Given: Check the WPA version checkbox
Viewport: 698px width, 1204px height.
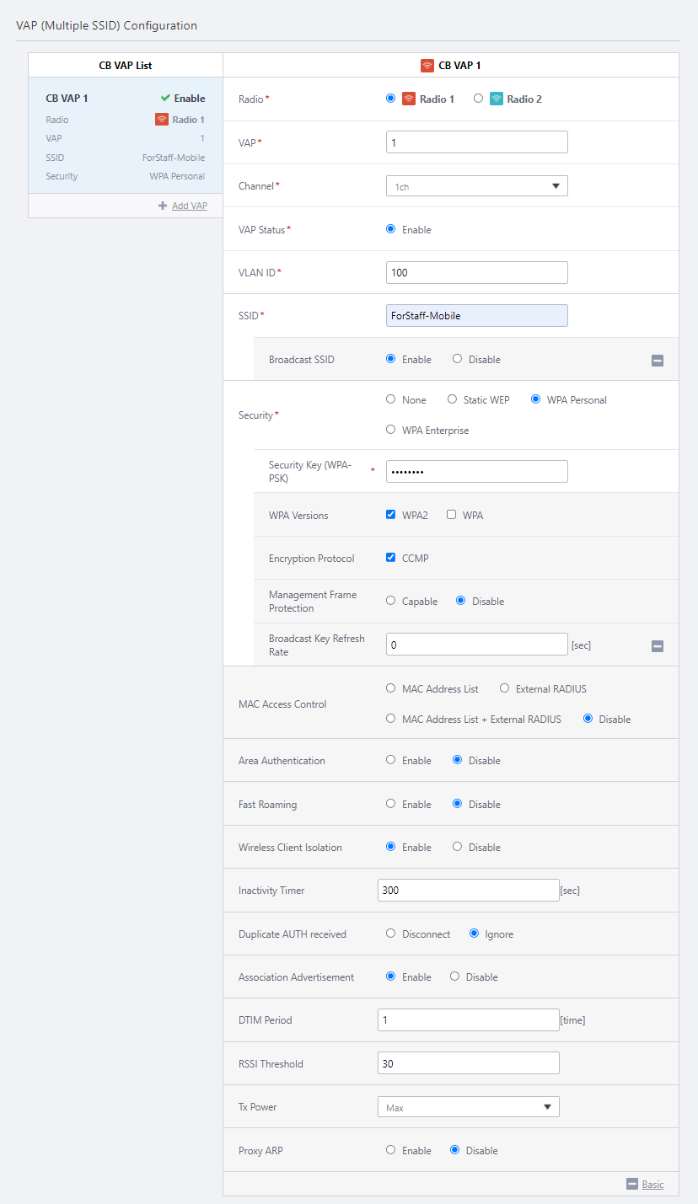Looking at the screenshot, I should [452, 515].
